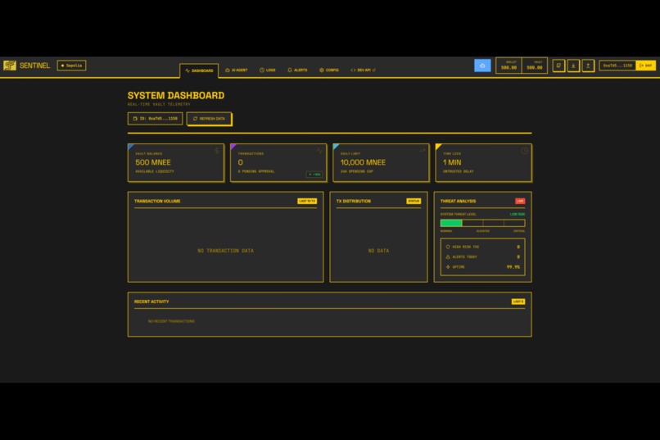Click the trend icon on Daily Limit card
660x440 pixels.
pos(423,150)
